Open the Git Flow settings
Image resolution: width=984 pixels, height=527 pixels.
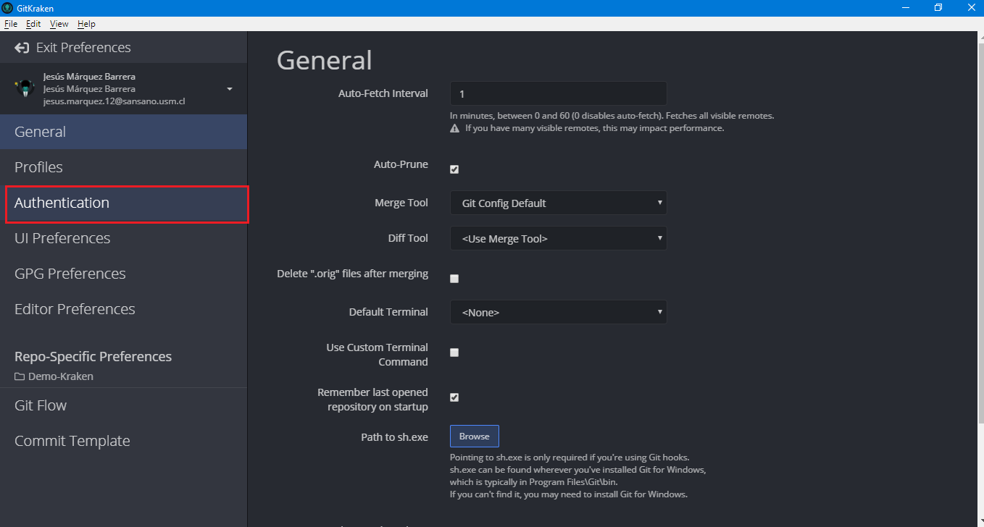coord(123,405)
